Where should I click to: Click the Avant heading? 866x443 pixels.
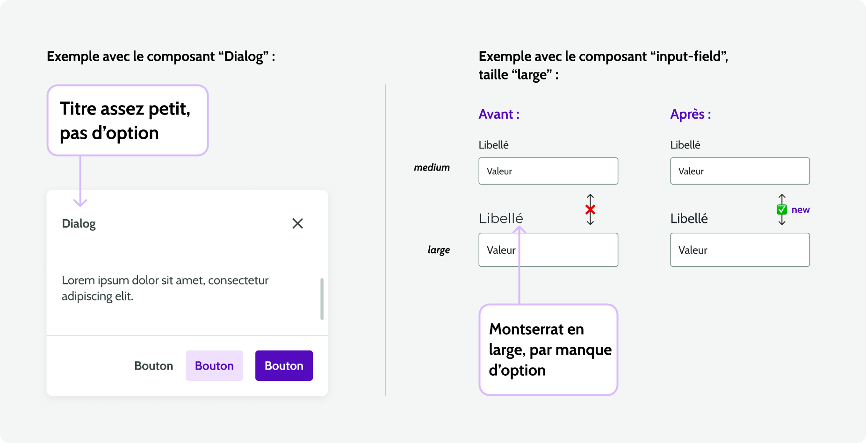(x=499, y=114)
